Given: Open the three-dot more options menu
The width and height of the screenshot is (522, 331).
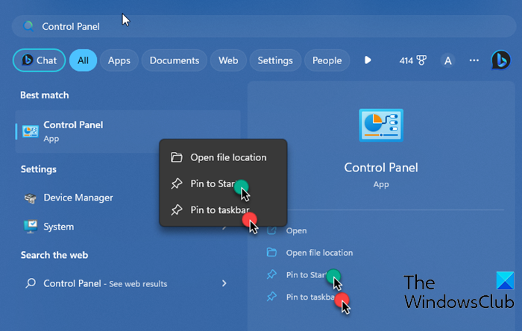Looking at the screenshot, I should coord(474,60).
